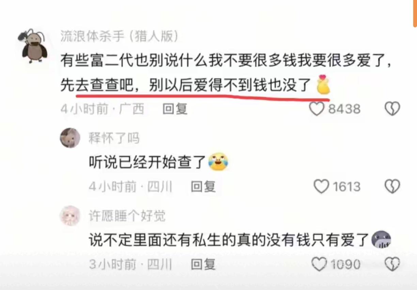Reply to 许愿睡个好觉's comment
This screenshot has width=417, height=290.
[203, 264]
